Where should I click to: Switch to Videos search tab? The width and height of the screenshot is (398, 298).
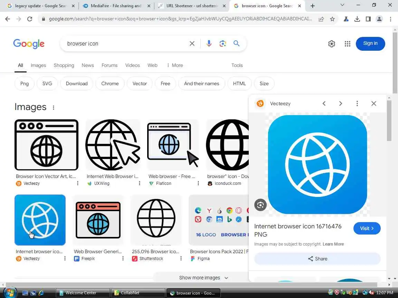pyautogui.click(x=133, y=66)
